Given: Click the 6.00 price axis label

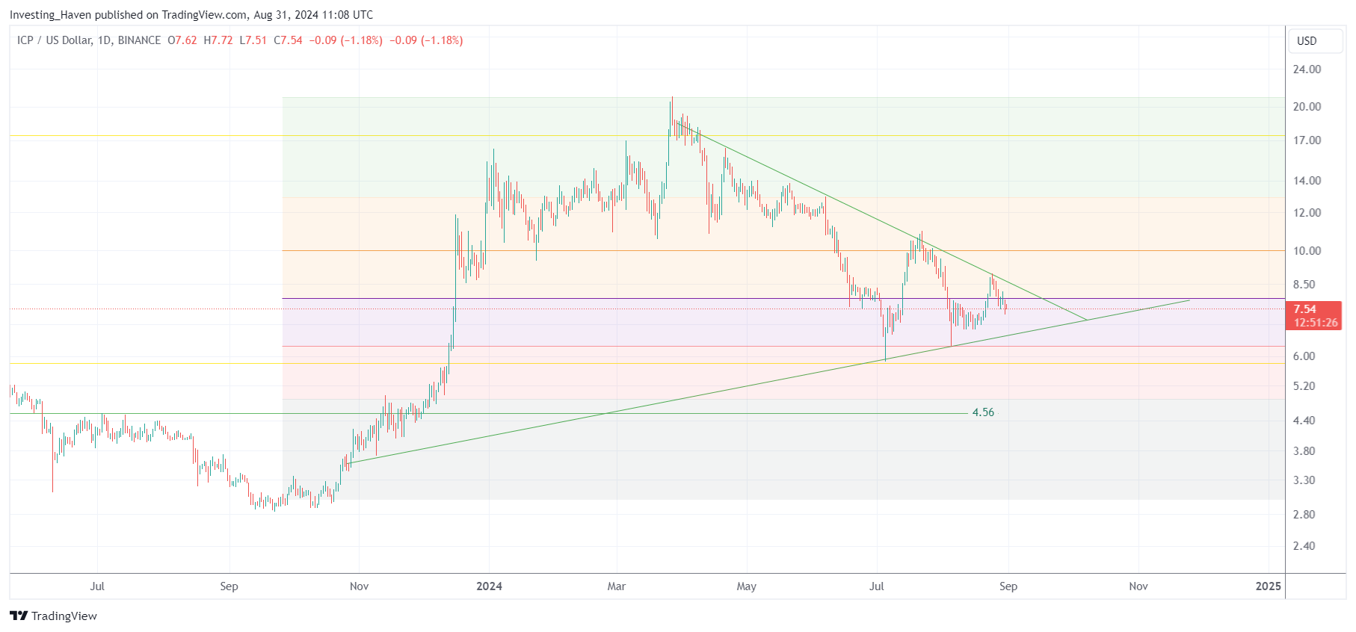Looking at the screenshot, I should coord(1304,356).
